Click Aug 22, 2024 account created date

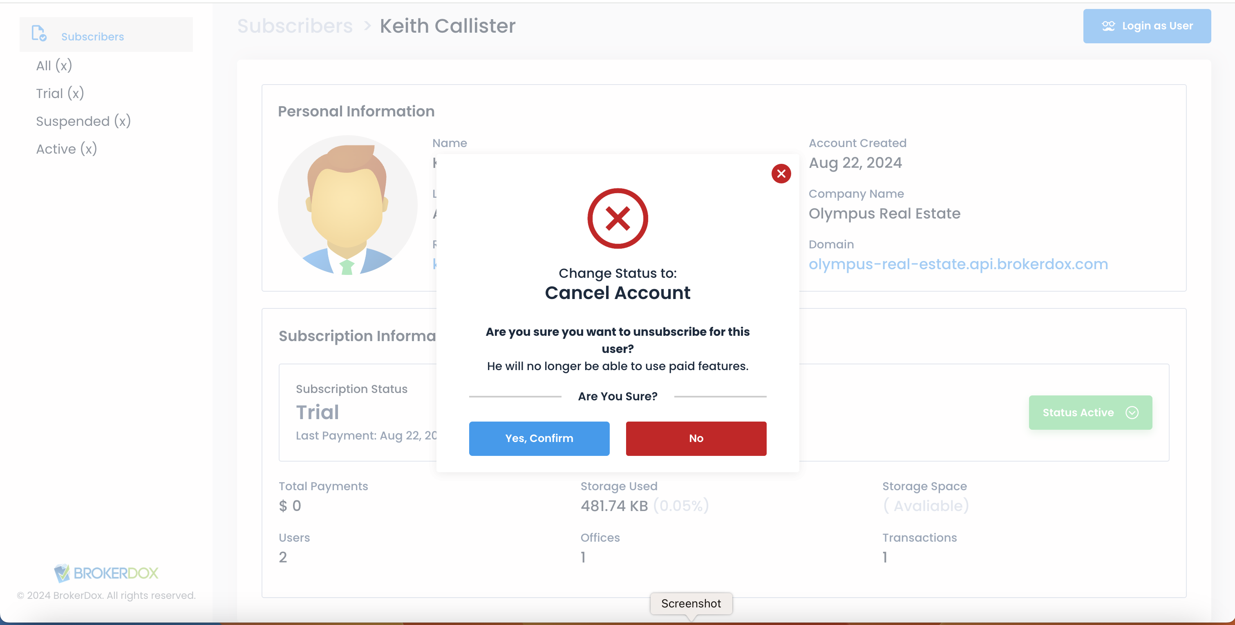pyautogui.click(x=855, y=163)
